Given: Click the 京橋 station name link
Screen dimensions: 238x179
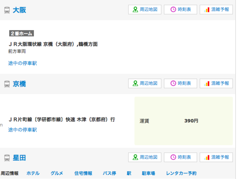Looking at the screenshot, I should tap(19, 84).
